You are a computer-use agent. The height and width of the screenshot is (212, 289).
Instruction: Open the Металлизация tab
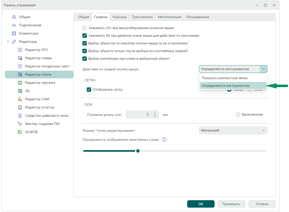(x=169, y=17)
